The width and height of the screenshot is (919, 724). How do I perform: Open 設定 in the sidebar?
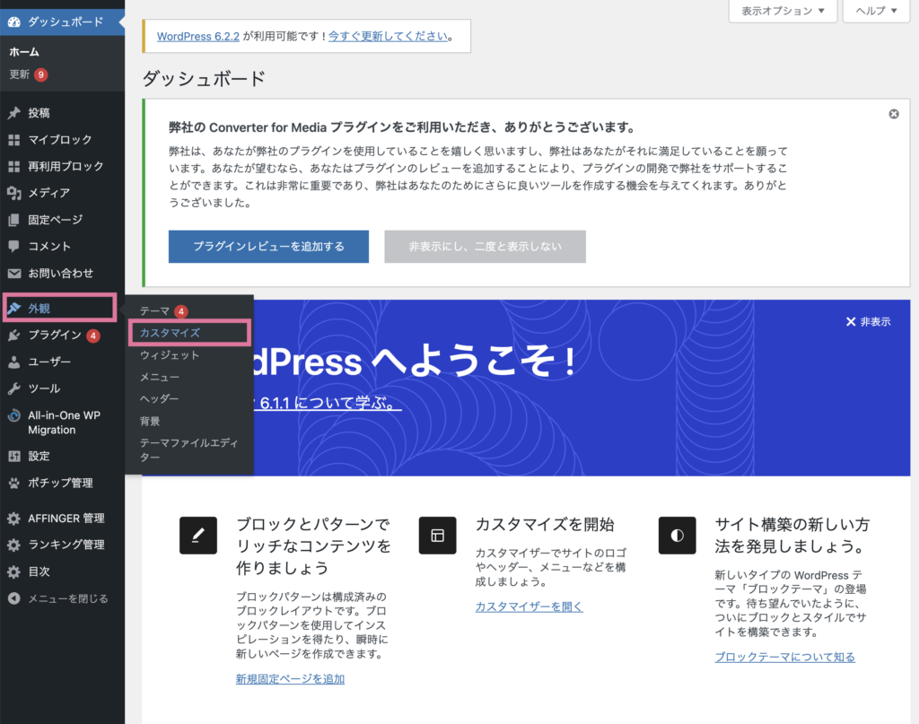pyautogui.click(x=62, y=457)
